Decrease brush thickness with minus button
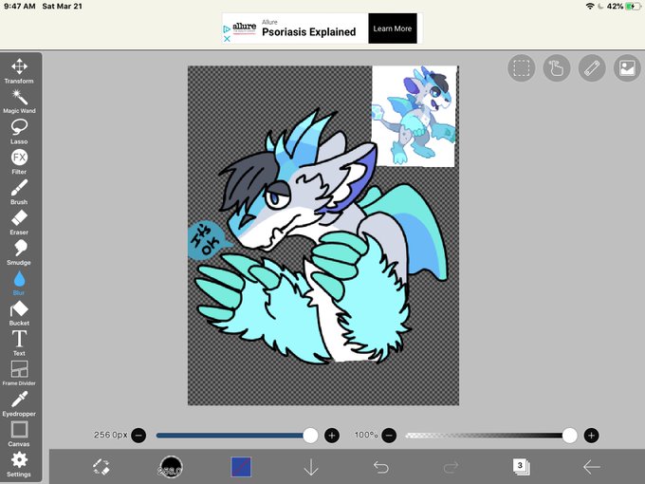 point(138,435)
